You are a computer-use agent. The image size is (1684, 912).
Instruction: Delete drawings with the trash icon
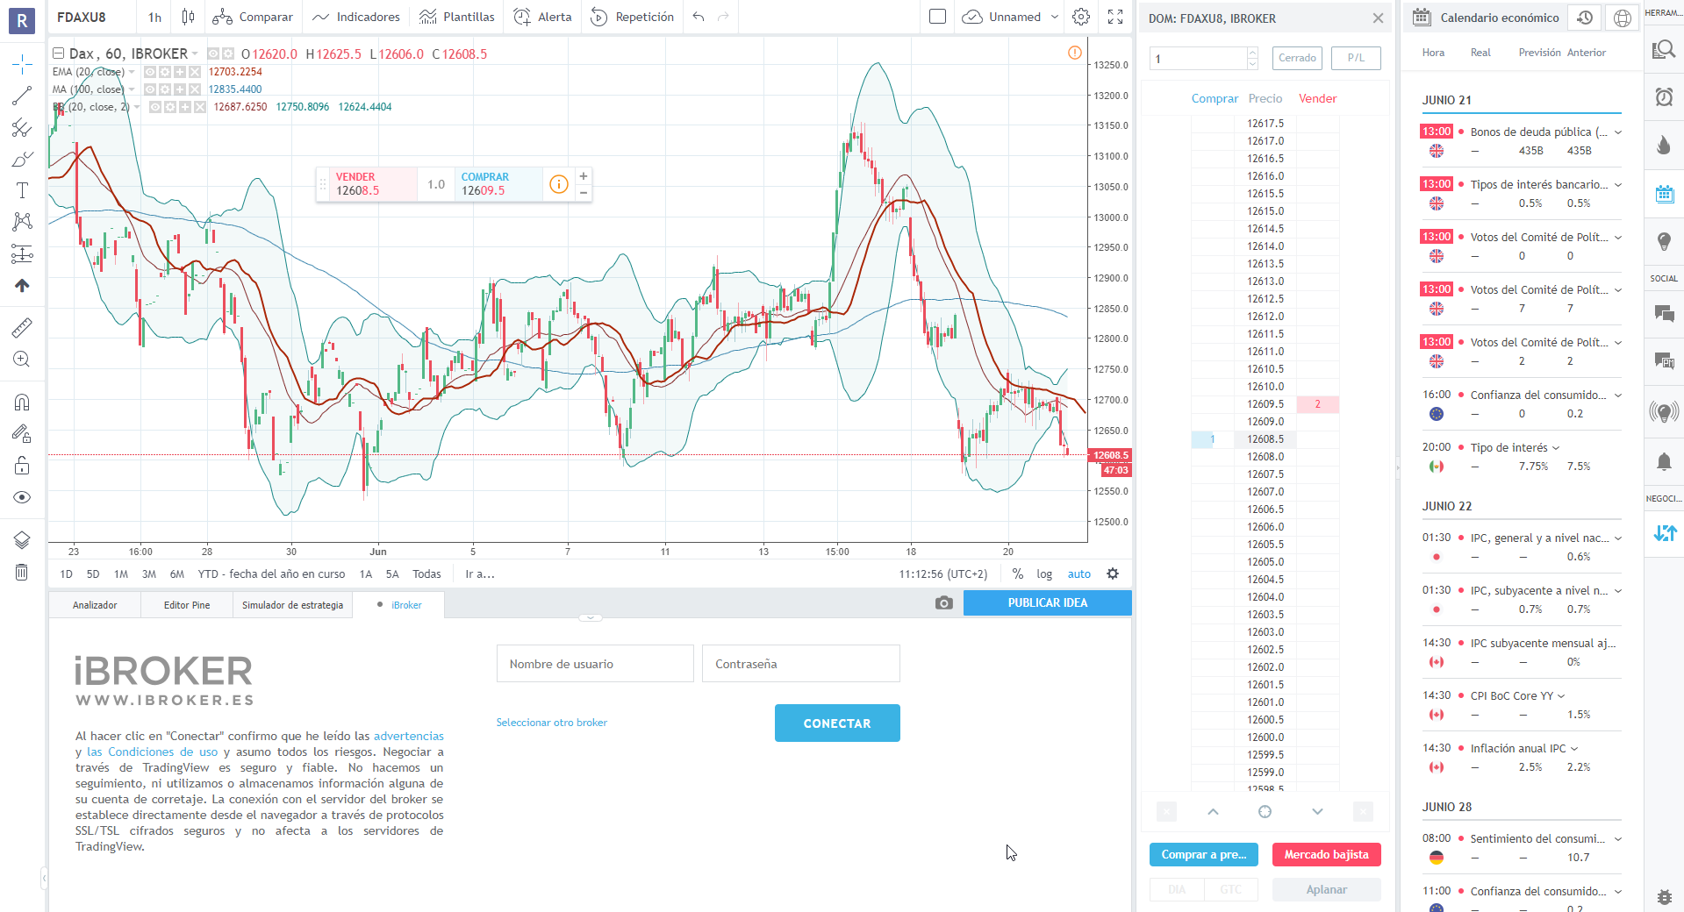22,571
